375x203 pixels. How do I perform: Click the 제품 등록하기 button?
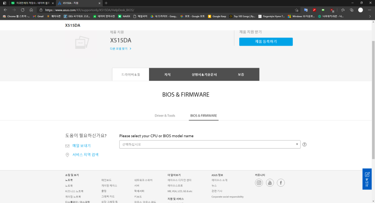(x=266, y=42)
